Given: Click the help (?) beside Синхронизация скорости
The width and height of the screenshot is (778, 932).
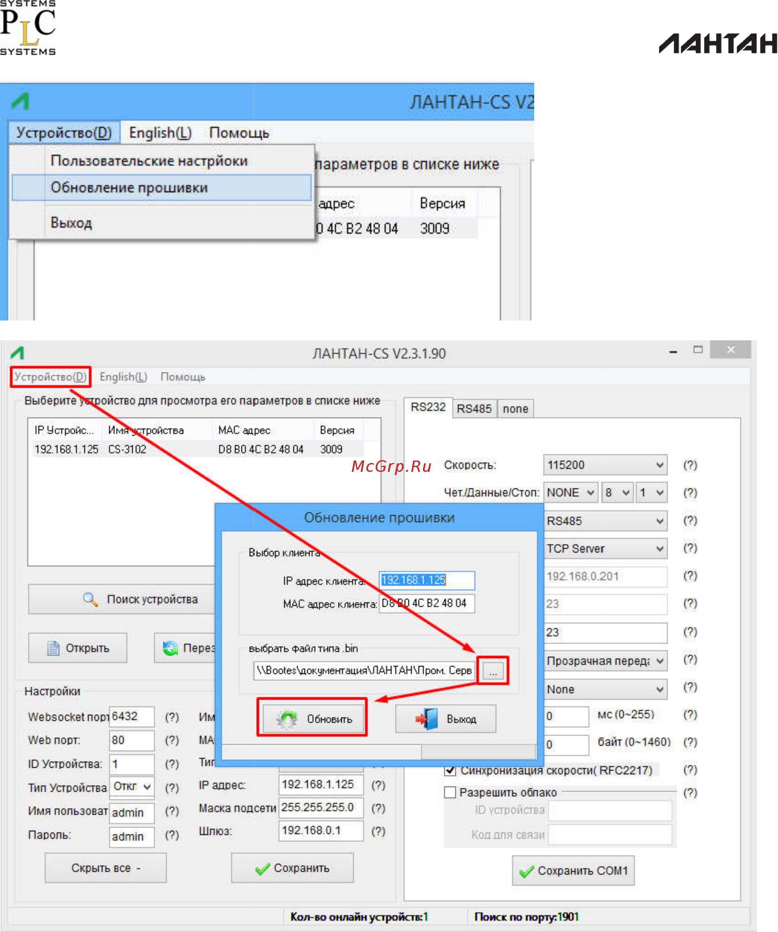Looking at the screenshot, I should tap(690, 770).
